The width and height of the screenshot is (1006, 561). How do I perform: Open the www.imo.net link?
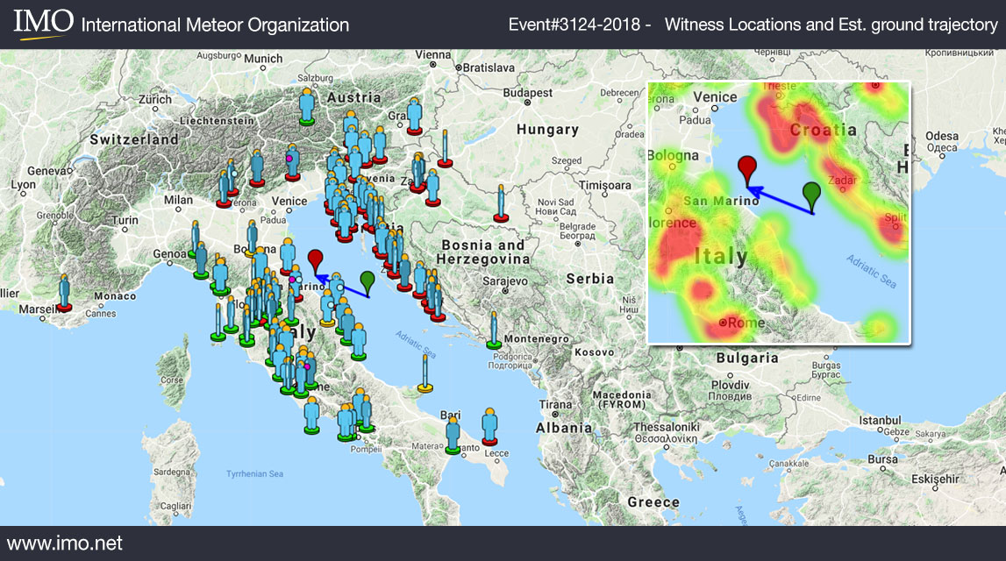point(66,543)
